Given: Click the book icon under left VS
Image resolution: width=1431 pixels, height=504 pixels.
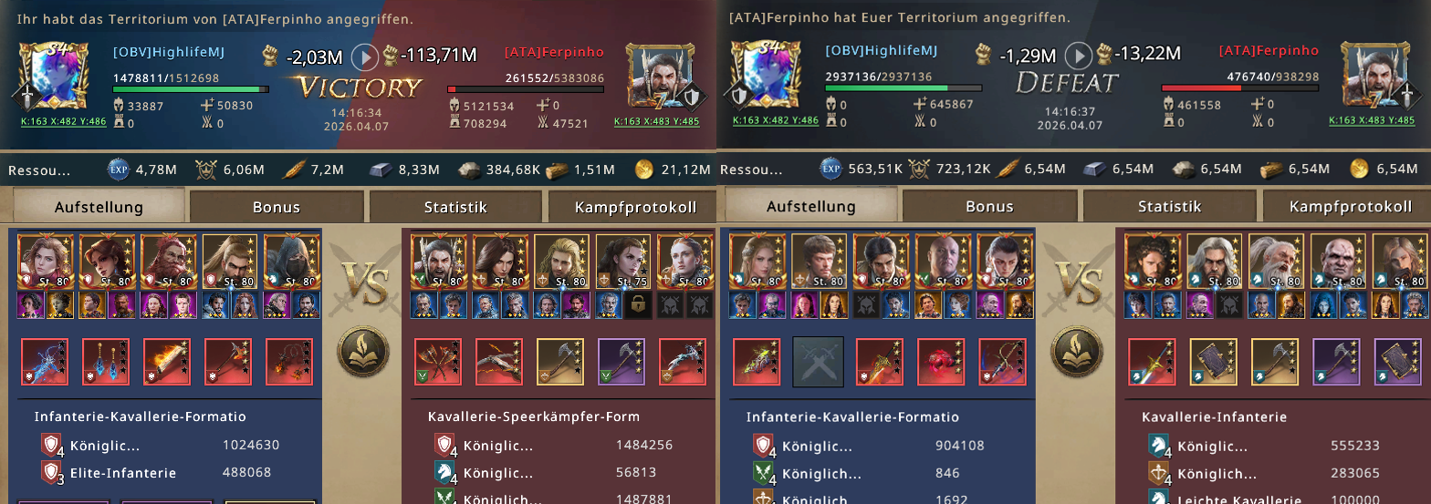Looking at the screenshot, I should click(x=361, y=353).
